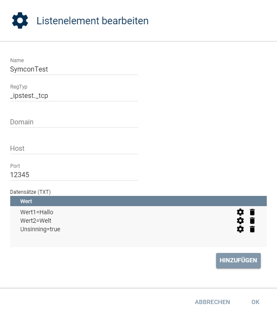
Task: Click the Listenelement bearbeiten title text
Action: [x=92, y=20]
